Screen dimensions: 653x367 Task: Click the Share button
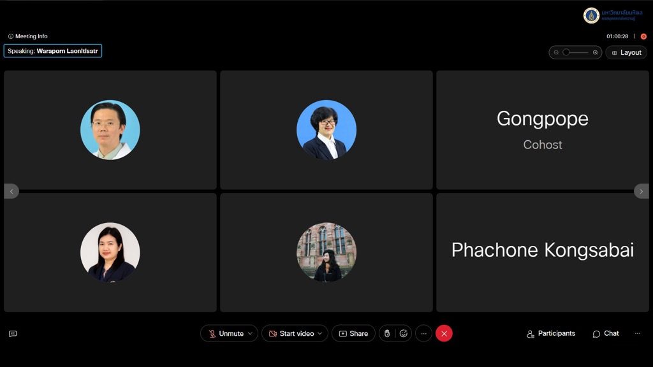tap(353, 334)
